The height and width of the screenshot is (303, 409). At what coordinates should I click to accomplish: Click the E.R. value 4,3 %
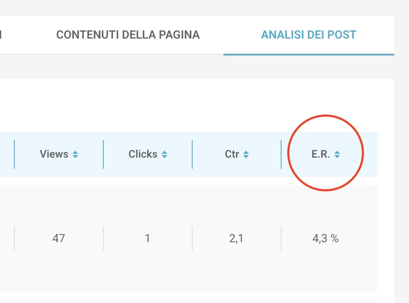pos(325,238)
